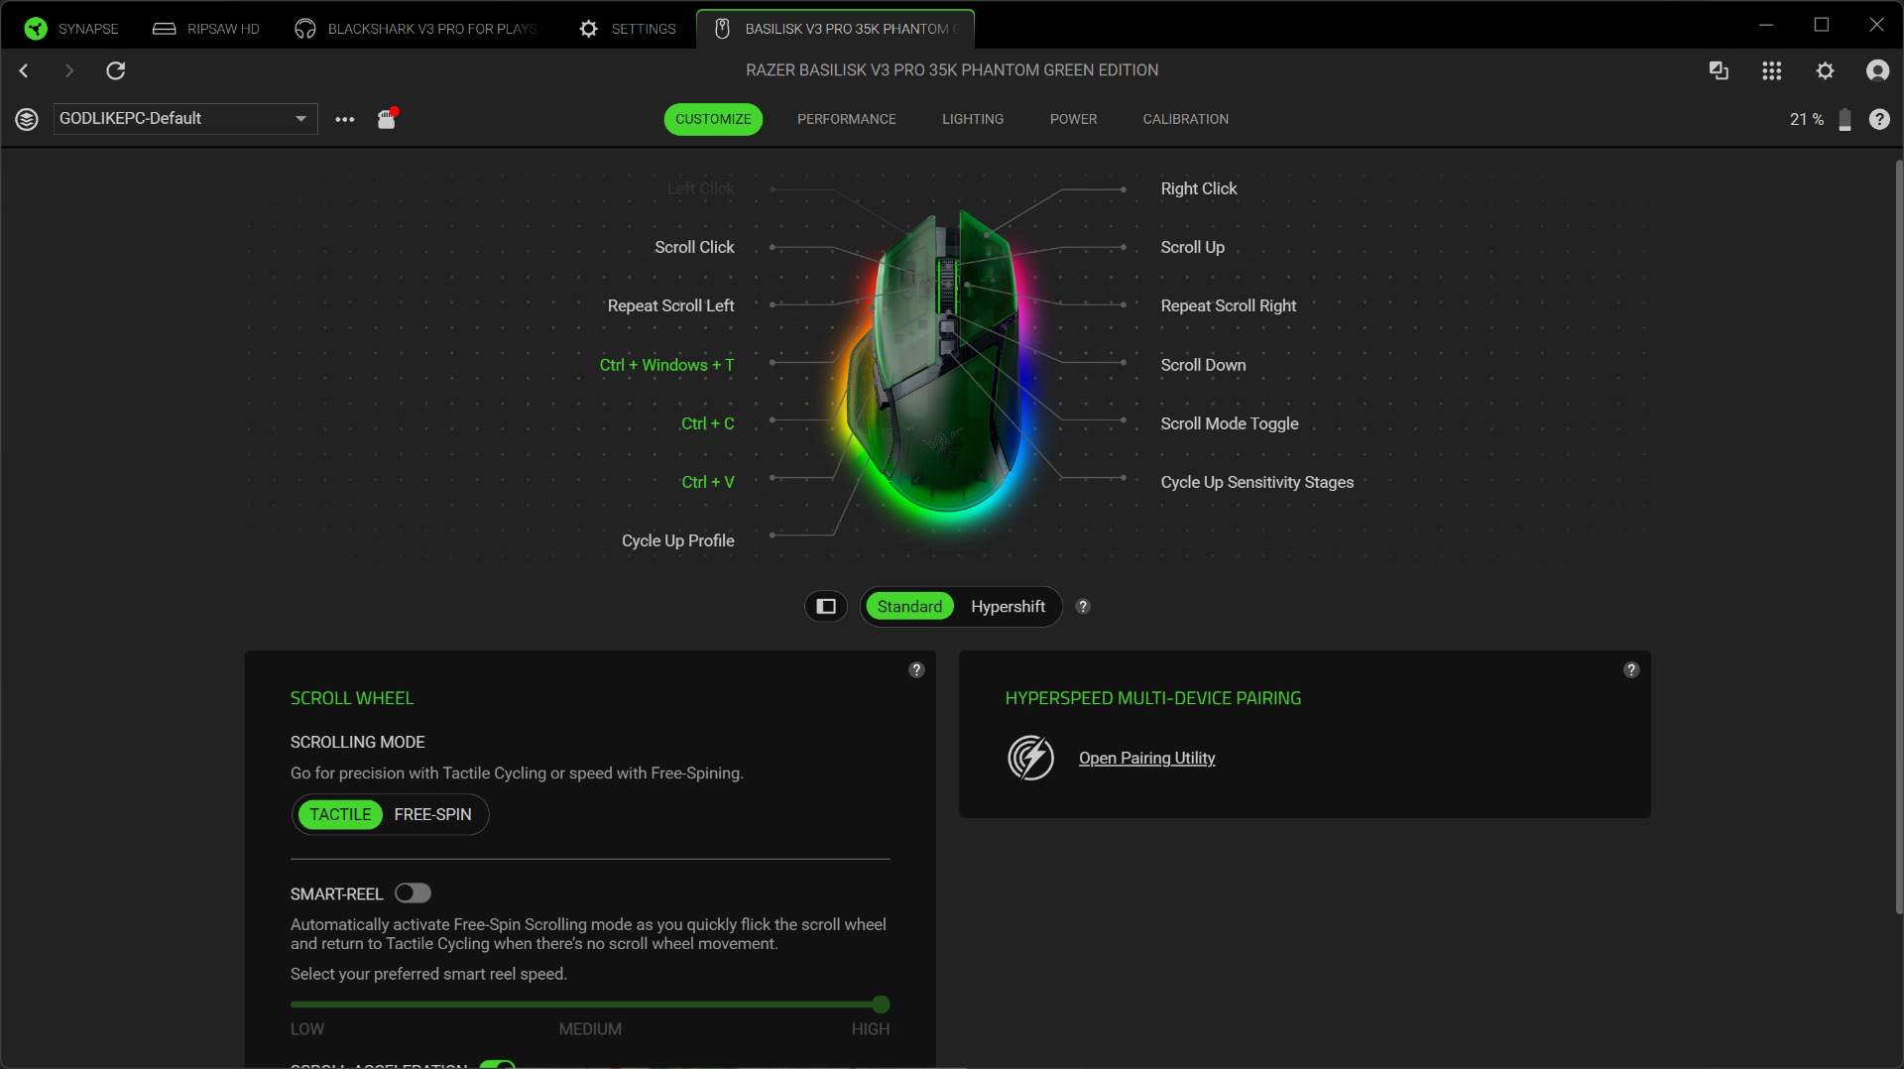The width and height of the screenshot is (1904, 1069).
Task: Expand the GODLIKEPC-Default profile dropdown
Action: click(x=299, y=119)
